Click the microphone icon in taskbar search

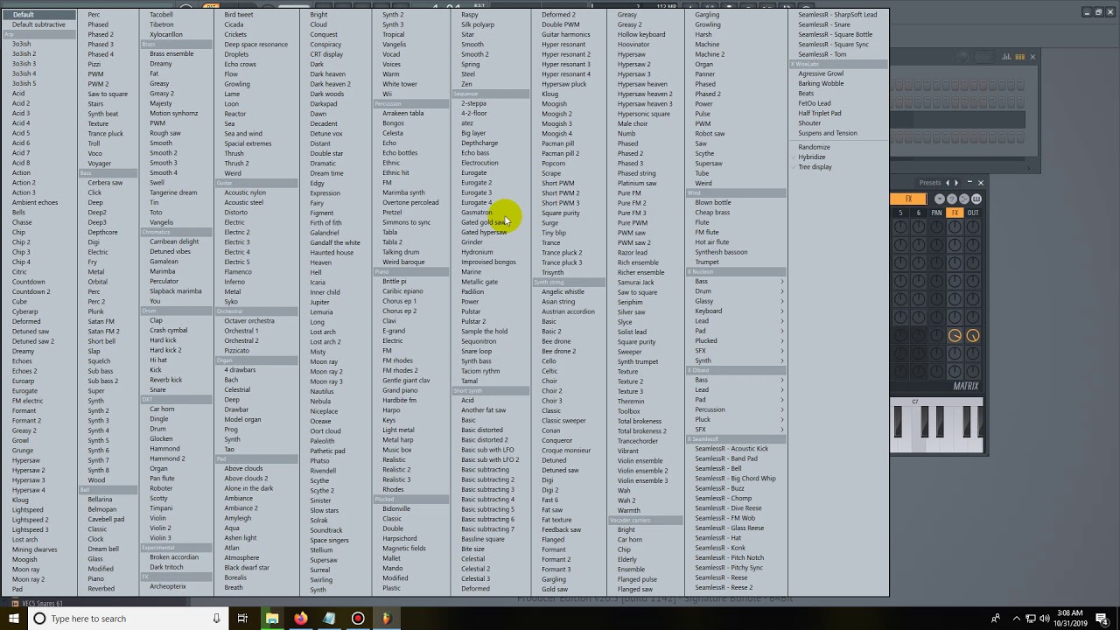(x=216, y=619)
